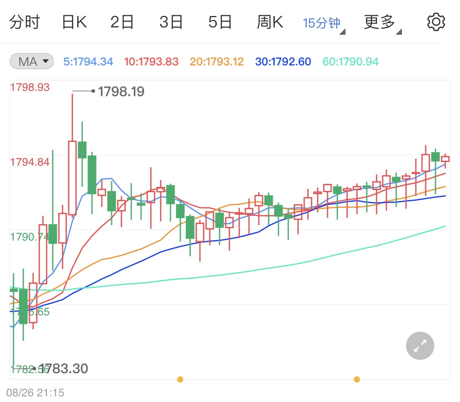Select the 2日 tab
The image size is (460, 402).
122,22
